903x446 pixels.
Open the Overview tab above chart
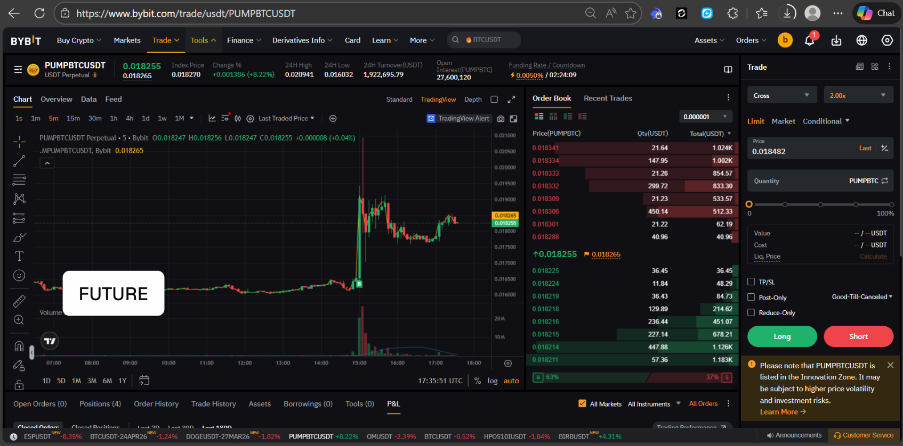tap(57, 100)
